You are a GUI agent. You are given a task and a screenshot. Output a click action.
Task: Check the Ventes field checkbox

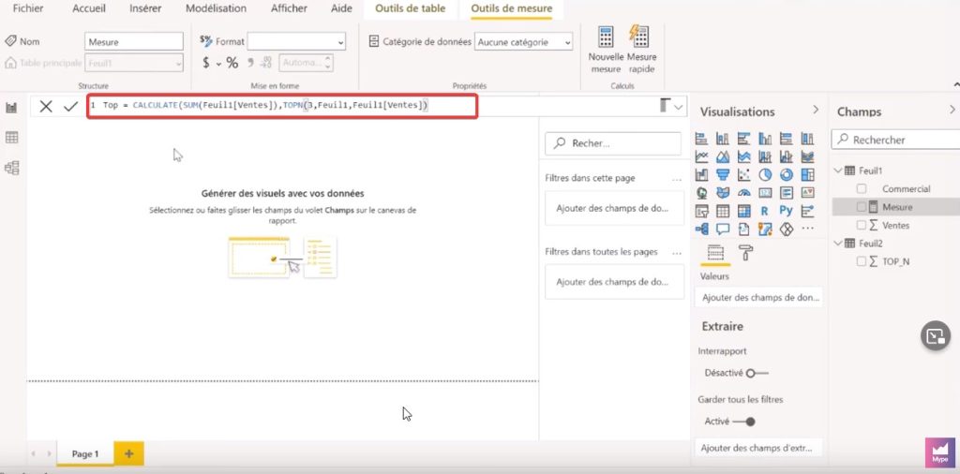click(x=862, y=225)
